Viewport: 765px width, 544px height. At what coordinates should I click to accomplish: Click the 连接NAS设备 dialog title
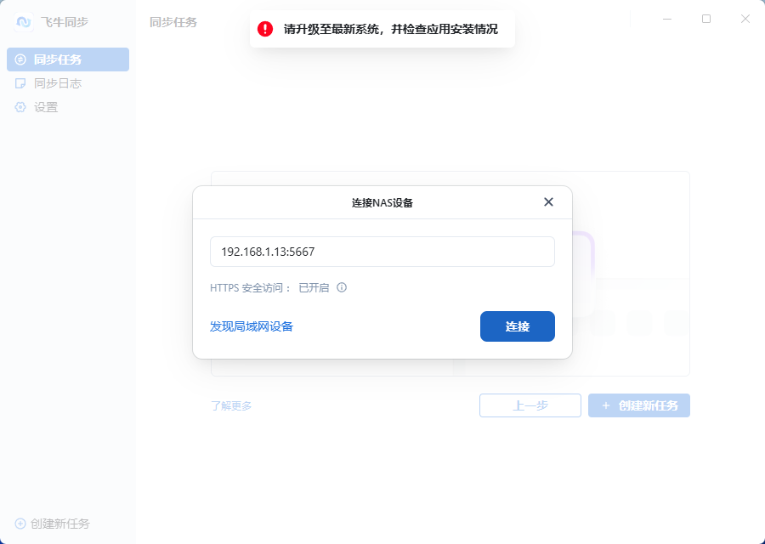(x=382, y=203)
